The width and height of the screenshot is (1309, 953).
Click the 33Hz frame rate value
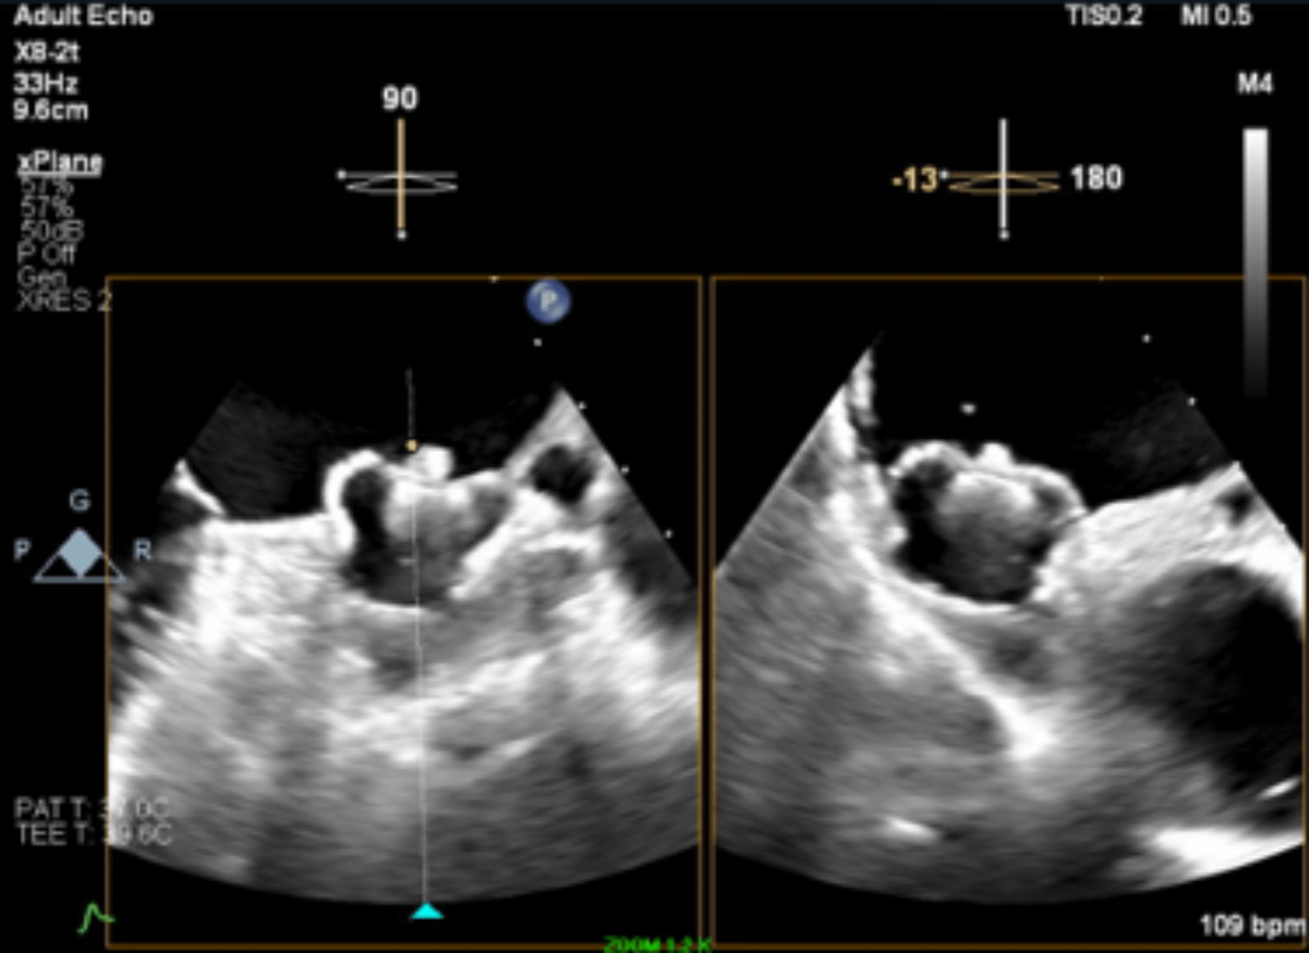click(x=45, y=84)
